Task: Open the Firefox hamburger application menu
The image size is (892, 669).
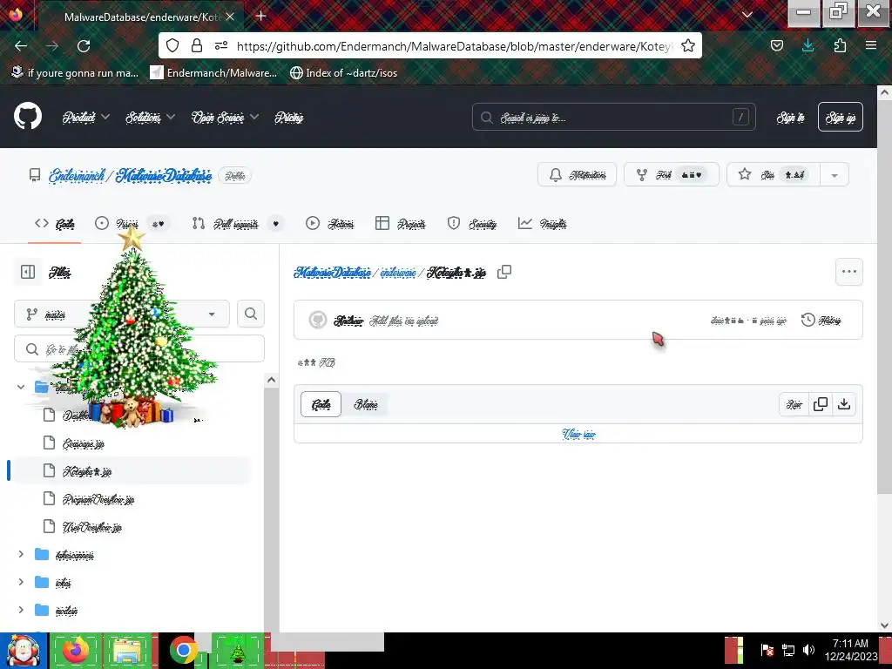Action: (871, 45)
